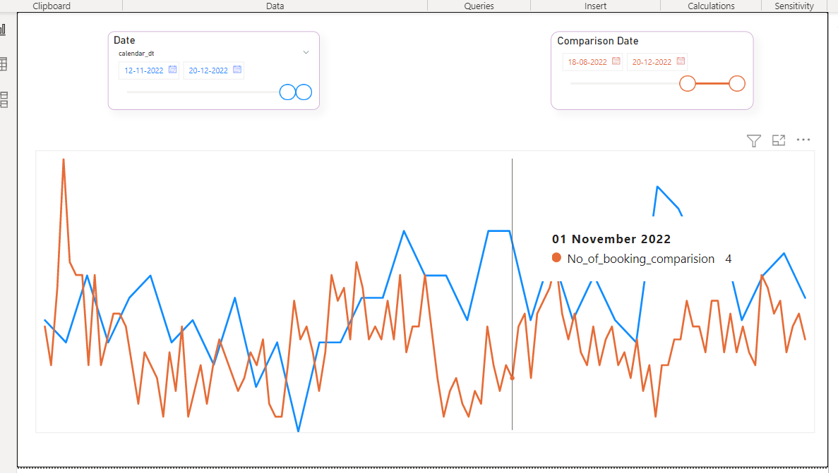The image size is (838, 473).
Task: Click the 01 November 2022 tooltip header
Action: click(x=611, y=239)
